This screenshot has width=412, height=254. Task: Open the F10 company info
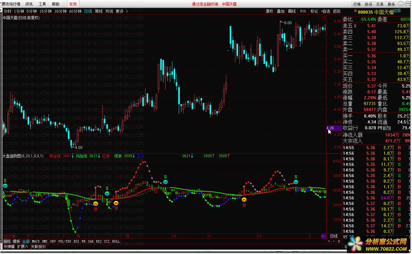coord(303,11)
